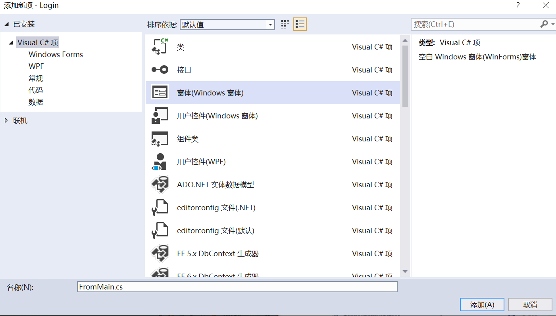
Task: Select editorconfig 文件(.NET) row text
Action: click(x=216, y=208)
